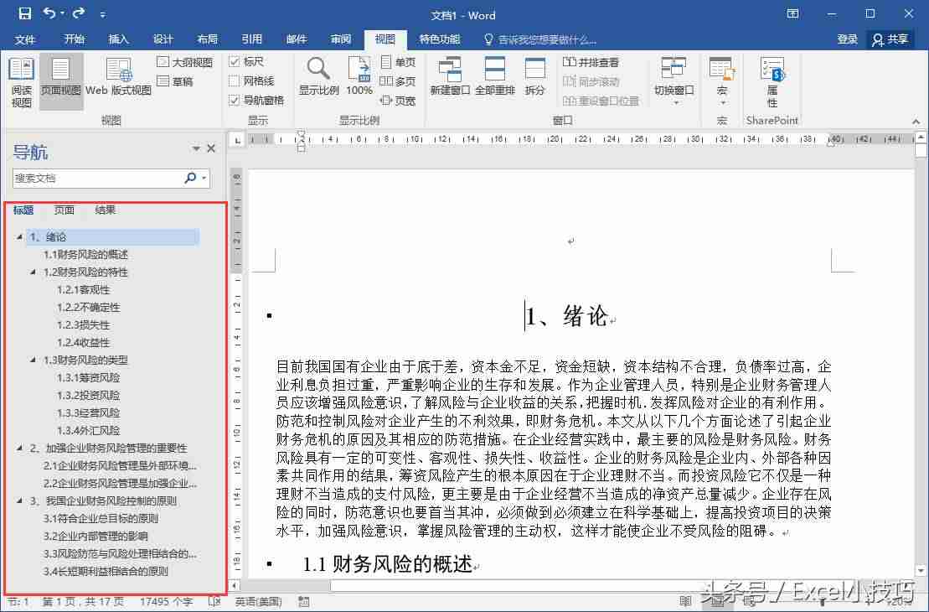The width and height of the screenshot is (929, 612).
Task: Open the Layout (布局) tab
Action: [208, 39]
